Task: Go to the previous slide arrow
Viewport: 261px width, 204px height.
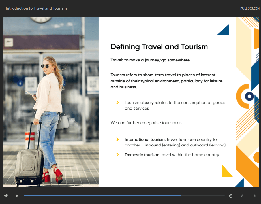Action: coord(242,196)
